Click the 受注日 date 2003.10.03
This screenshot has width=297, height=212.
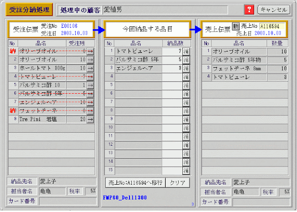[74, 33]
